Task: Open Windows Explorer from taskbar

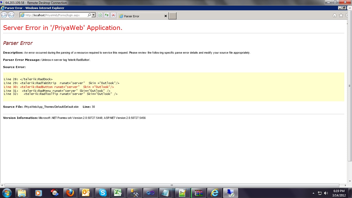Action: pos(22,193)
